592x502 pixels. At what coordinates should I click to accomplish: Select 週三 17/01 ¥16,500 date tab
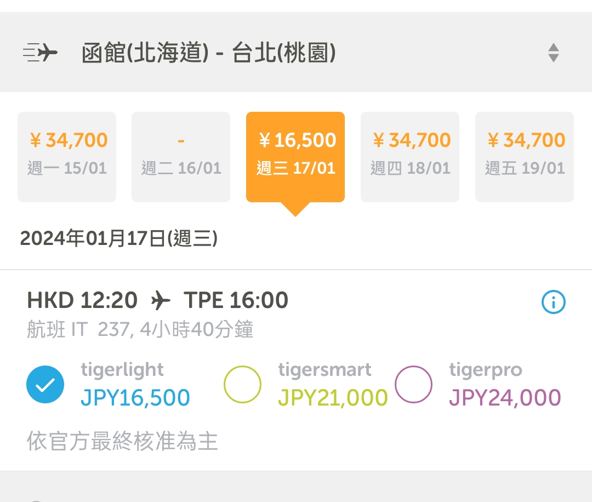click(x=295, y=157)
